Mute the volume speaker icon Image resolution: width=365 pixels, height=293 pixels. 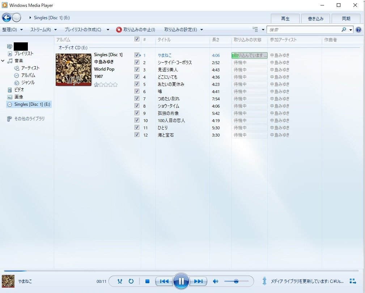[x=215, y=281]
